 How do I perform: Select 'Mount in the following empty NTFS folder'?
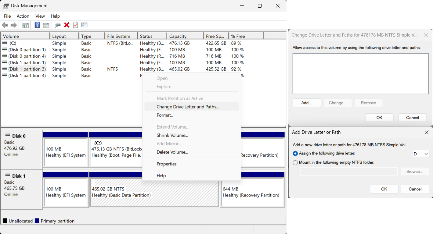click(x=295, y=163)
